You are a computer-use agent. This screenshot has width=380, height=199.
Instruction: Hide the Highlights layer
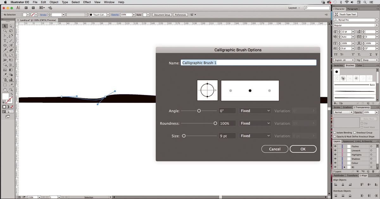click(x=335, y=155)
